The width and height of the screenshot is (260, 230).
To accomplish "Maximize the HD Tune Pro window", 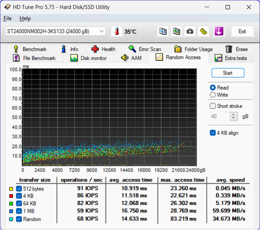I will coord(228,7).
